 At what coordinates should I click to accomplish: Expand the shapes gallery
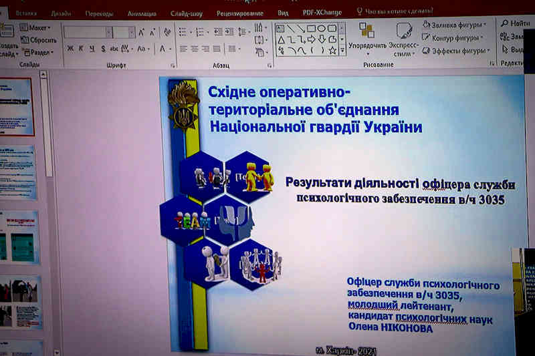coord(342,51)
